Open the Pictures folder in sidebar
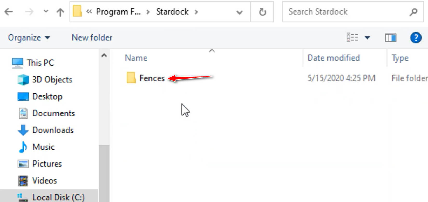428x202 pixels. tap(47, 164)
